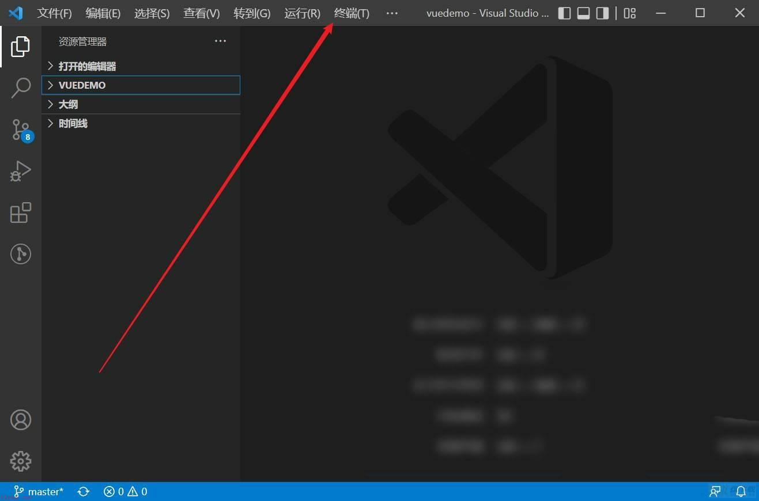Open the Extensions view icon
The width and height of the screenshot is (759, 501).
(21, 212)
